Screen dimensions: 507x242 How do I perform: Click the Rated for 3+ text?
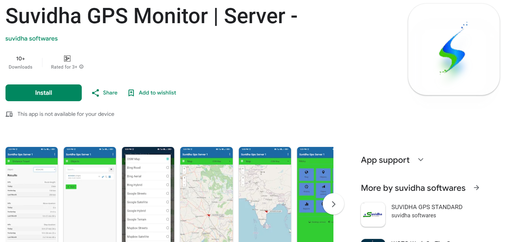pos(64,67)
